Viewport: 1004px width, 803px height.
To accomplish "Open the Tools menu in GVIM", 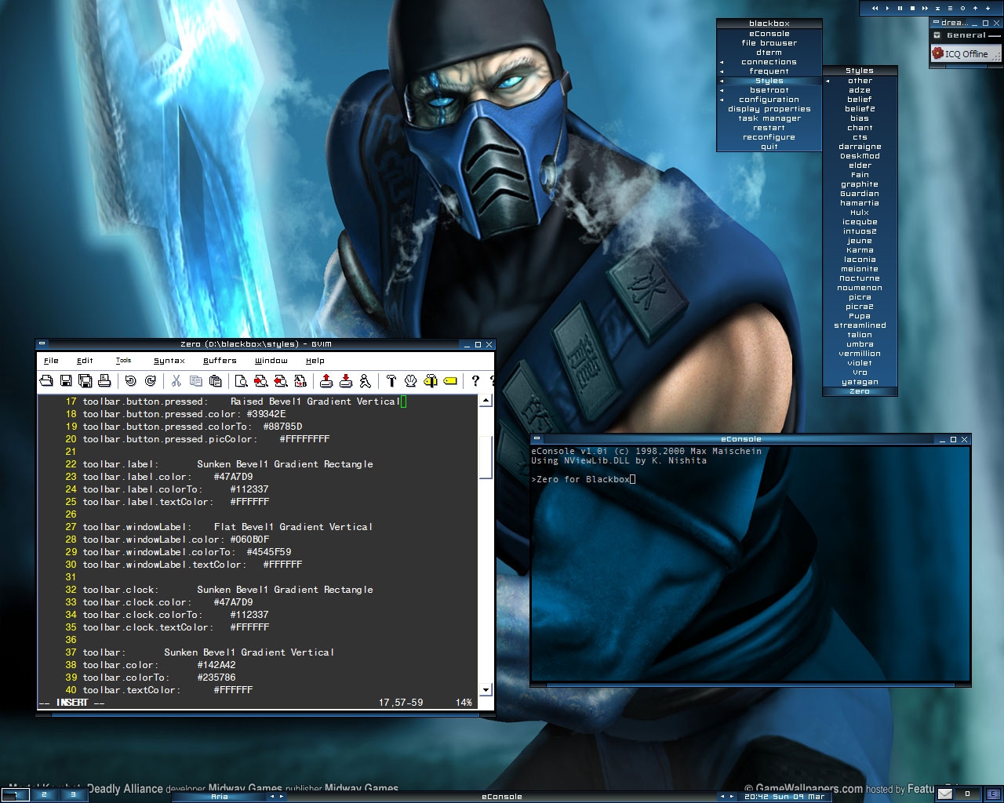I will pos(123,361).
